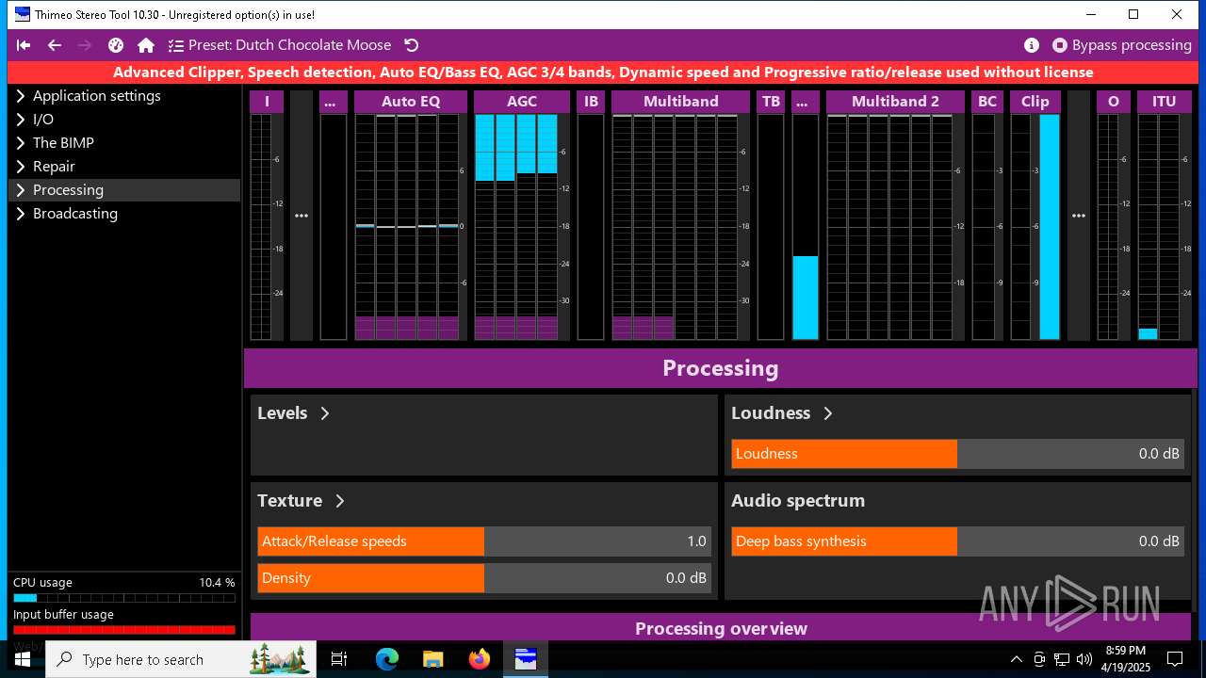The height and width of the screenshot is (678, 1206).
Task: Expand The BIMP section
Action: pyautogui.click(x=124, y=143)
